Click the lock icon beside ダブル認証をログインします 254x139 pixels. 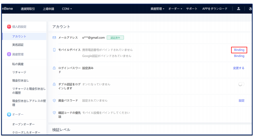click(54, 84)
